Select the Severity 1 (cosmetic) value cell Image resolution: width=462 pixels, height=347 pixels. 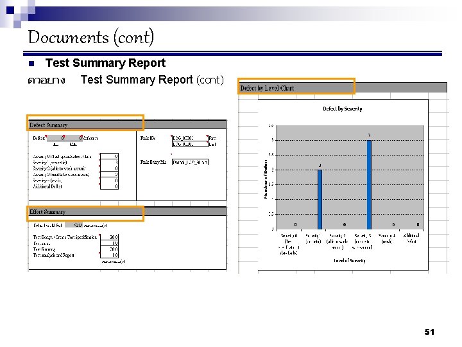[x=109, y=163]
